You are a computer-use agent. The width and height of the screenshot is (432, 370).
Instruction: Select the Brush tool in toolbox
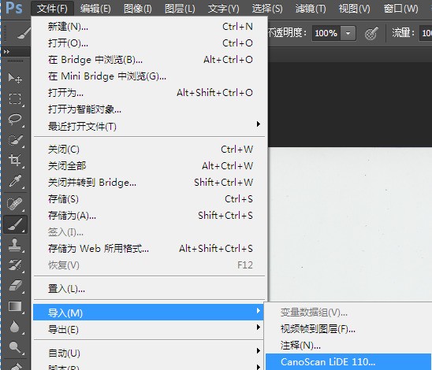(15, 224)
